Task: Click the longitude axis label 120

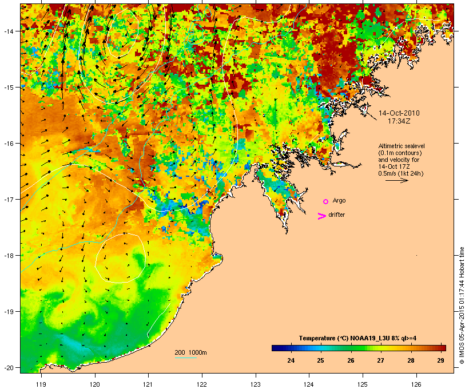Action: pos(95,384)
